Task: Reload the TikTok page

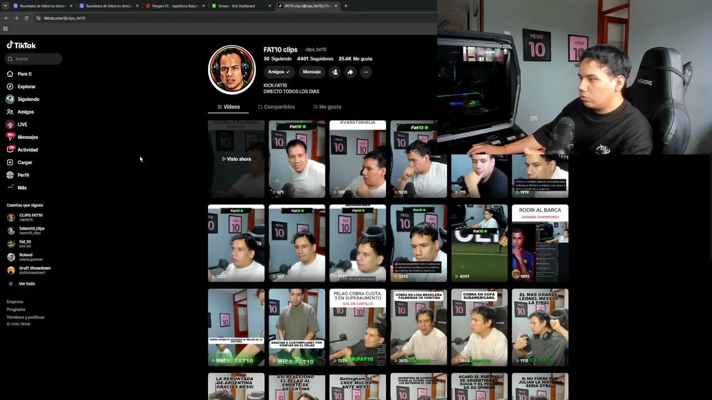Action: [26, 18]
